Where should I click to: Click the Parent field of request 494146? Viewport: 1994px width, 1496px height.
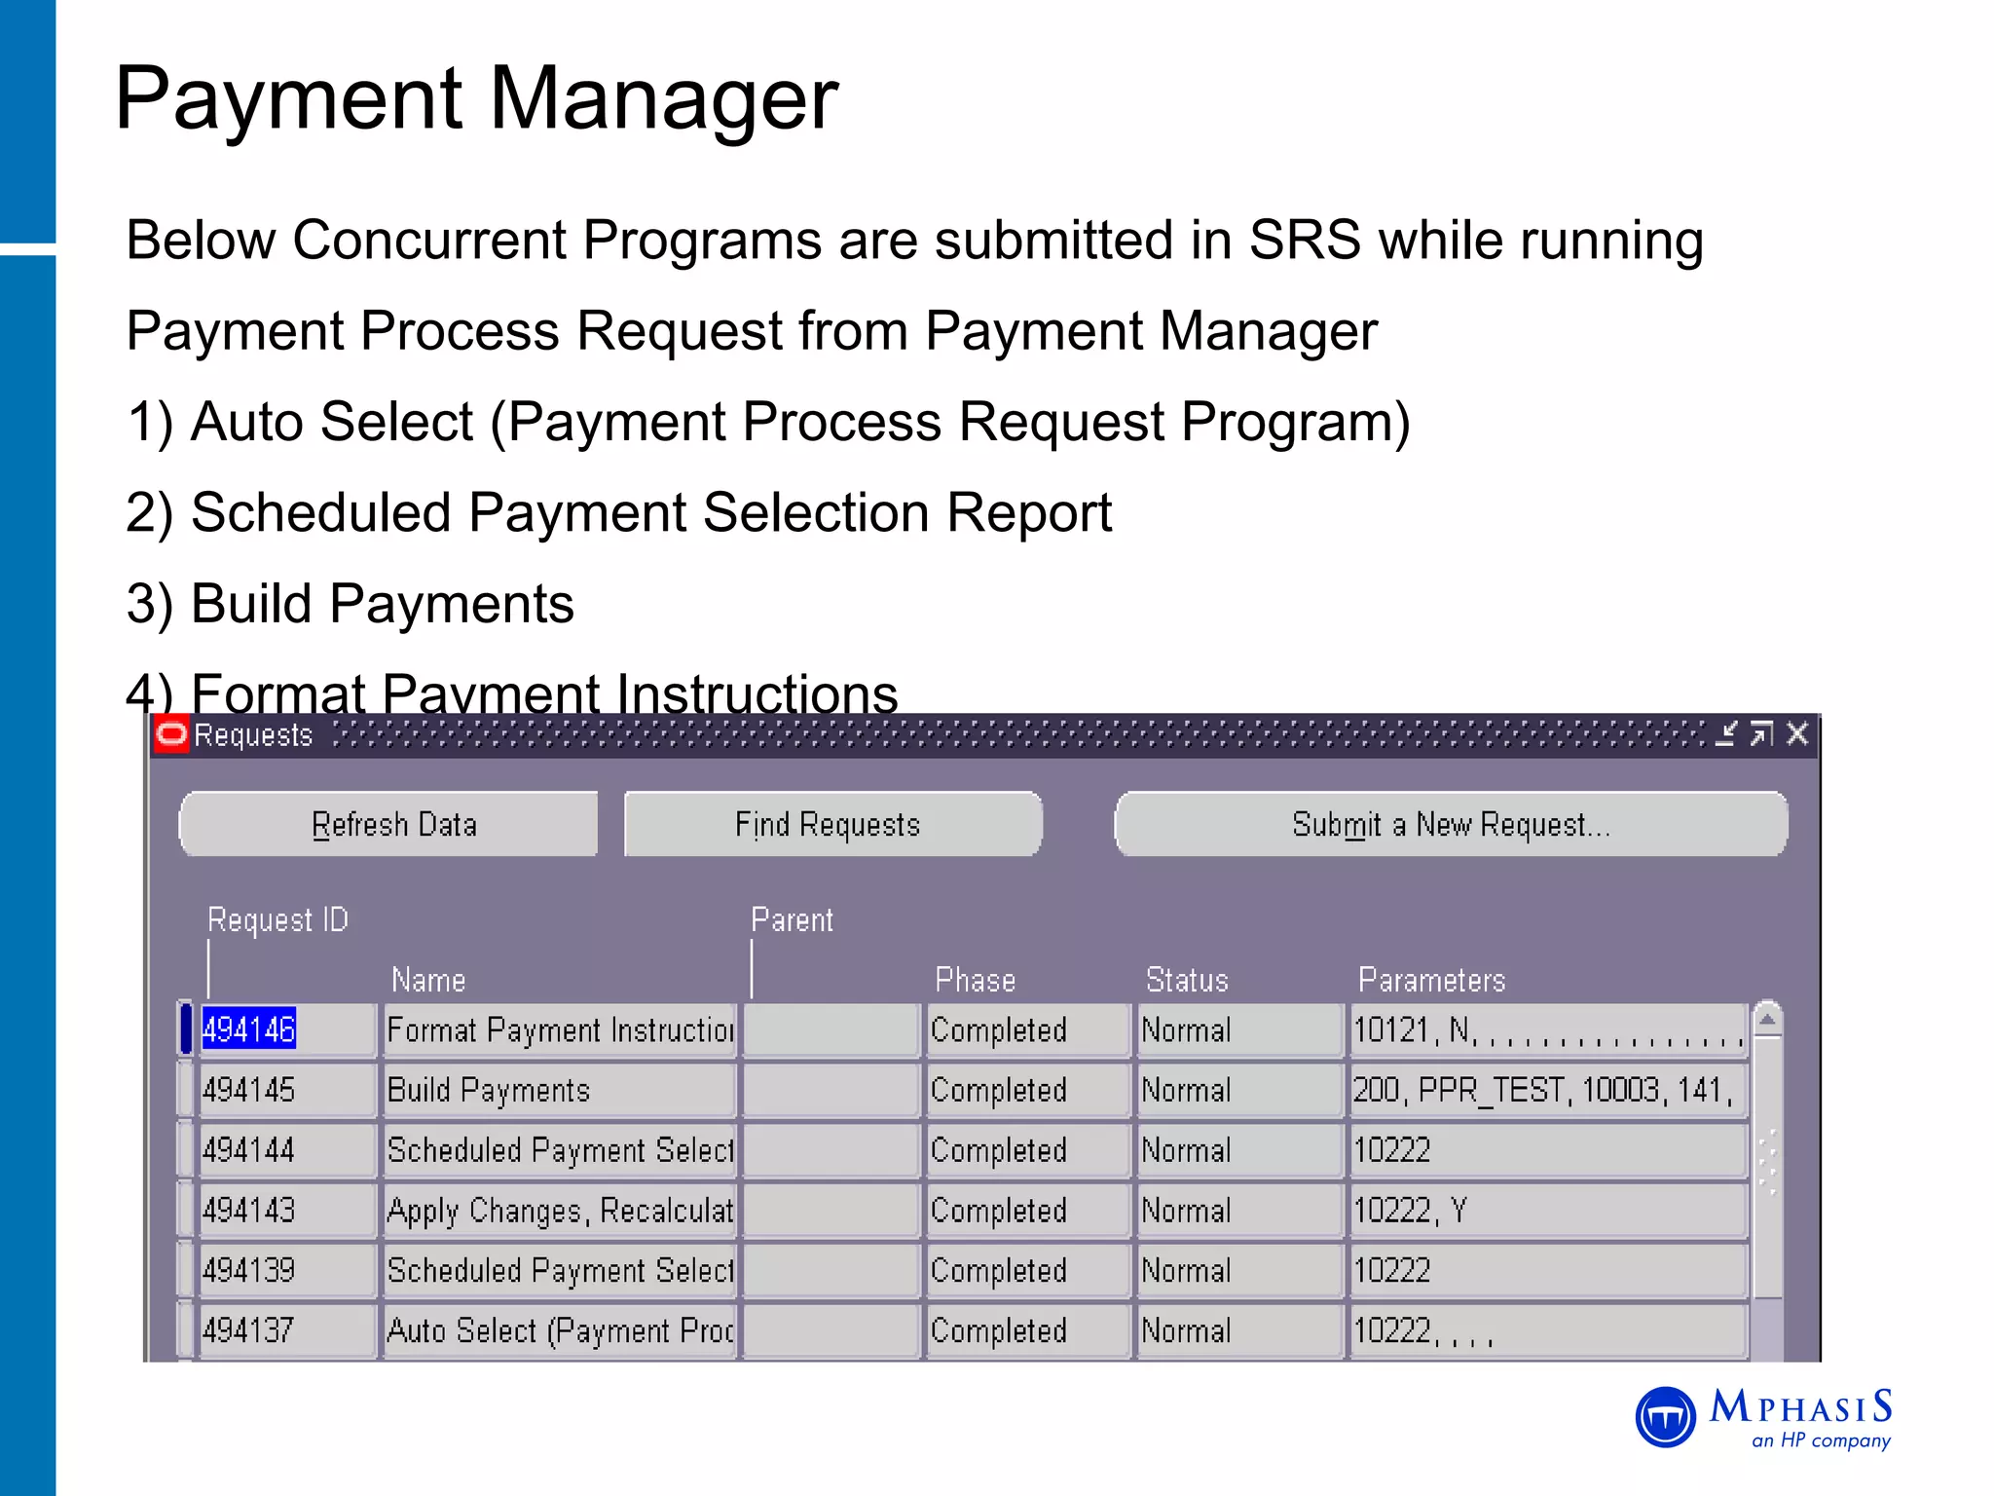pos(832,1029)
